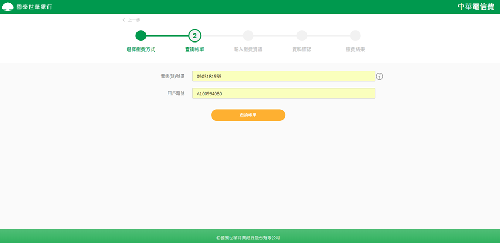Click step circle above 資料確認
Image resolution: width=500 pixels, height=243 pixels.
(x=302, y=36)
